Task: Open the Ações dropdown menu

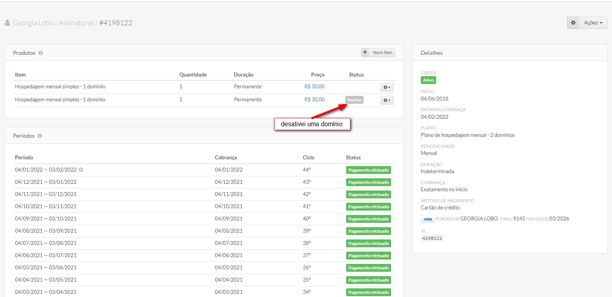Action: [593, 23]
